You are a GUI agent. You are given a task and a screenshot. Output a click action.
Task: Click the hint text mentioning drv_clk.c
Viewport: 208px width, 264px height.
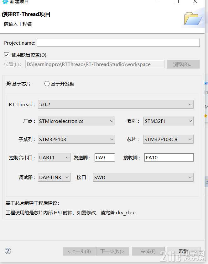tap(71, 213)
